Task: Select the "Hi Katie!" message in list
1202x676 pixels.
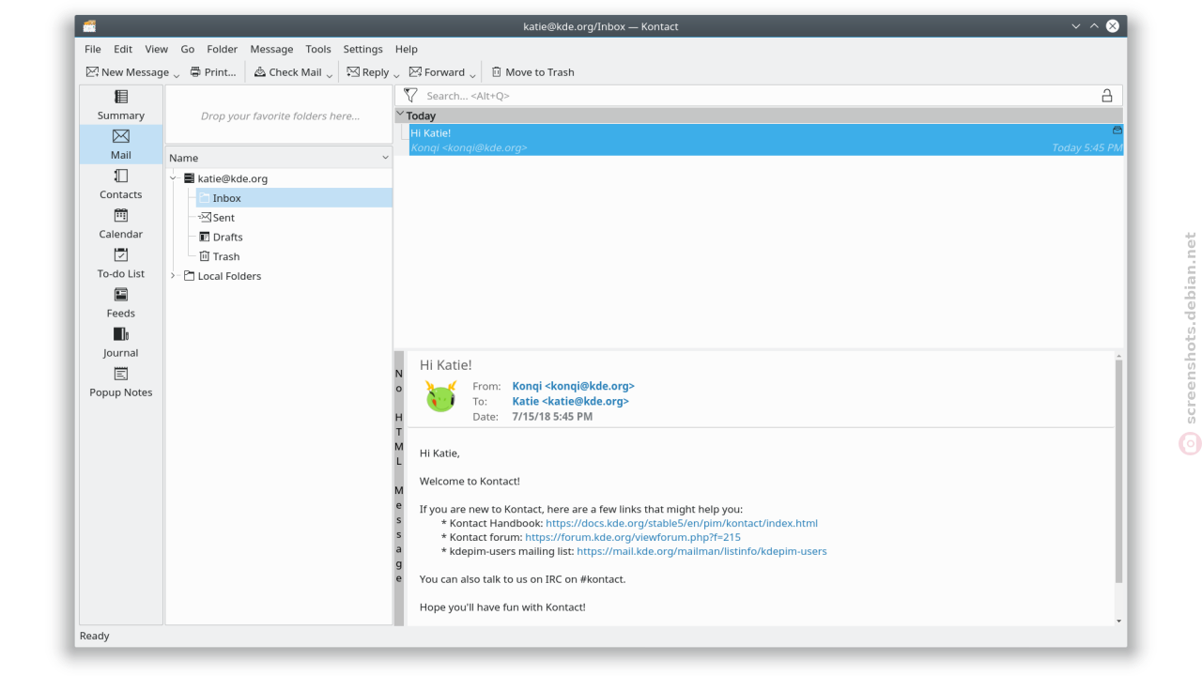Action: 766,140
